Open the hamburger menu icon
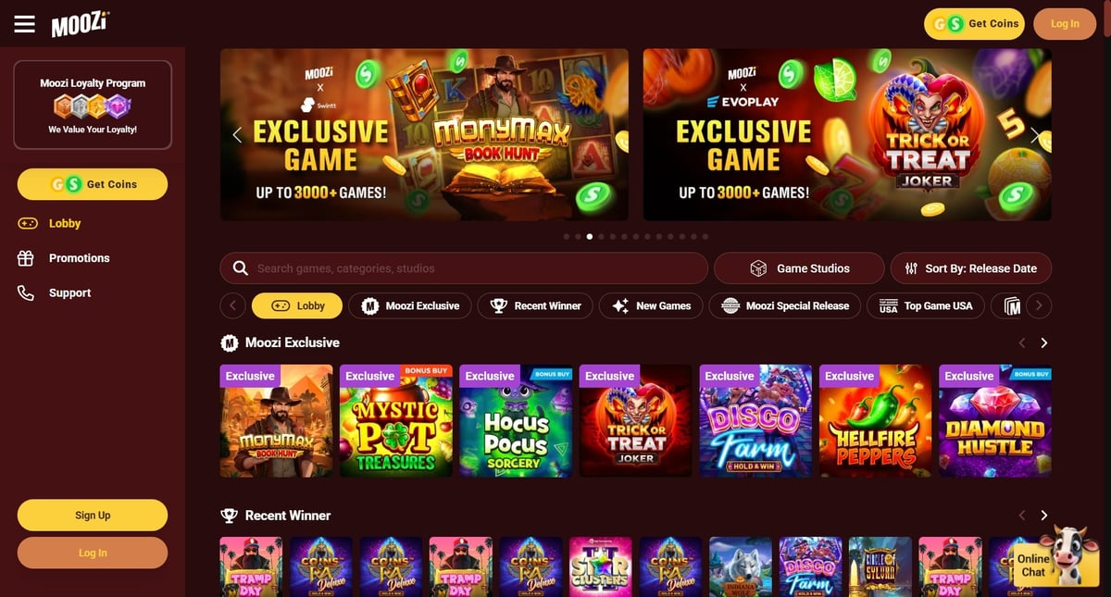 point(24,24)
